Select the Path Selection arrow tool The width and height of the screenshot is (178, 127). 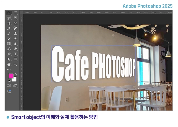(9, 59)
